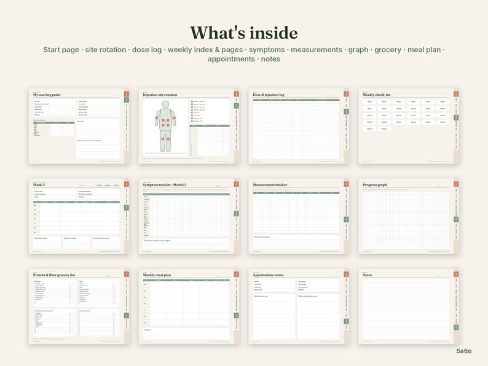The width and height of the screenshot is (488, 366).
Task: Click orange home tab on Week 2 page
Action: pyautogui.click(x=127, y=184)
